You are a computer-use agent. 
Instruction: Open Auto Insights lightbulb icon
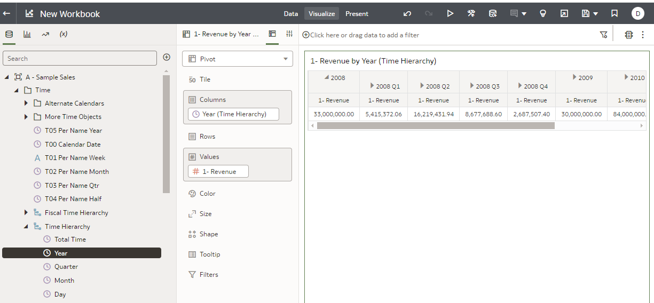[x=543, y=14]
